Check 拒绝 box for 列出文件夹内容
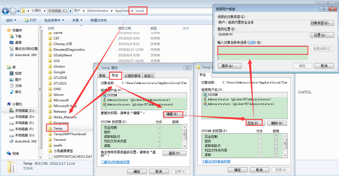 [276, 150]
